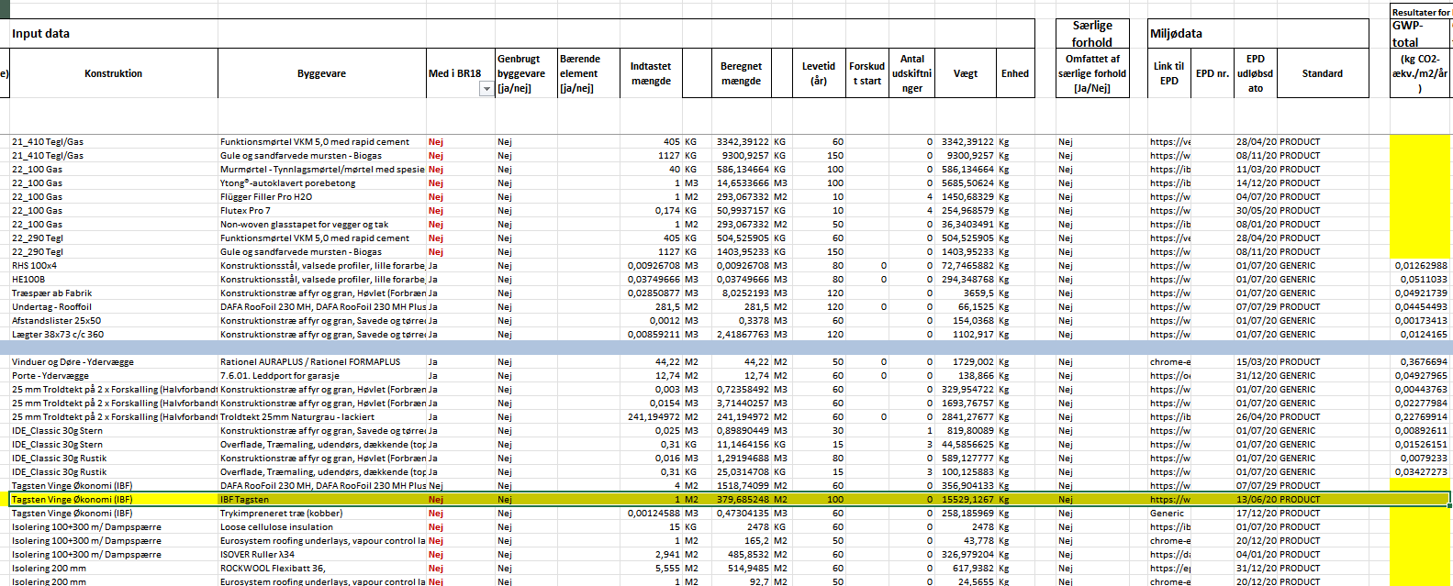Click the Særlige forhold section heading
Screen dimensions: 1453x586
coord(1092,34)
